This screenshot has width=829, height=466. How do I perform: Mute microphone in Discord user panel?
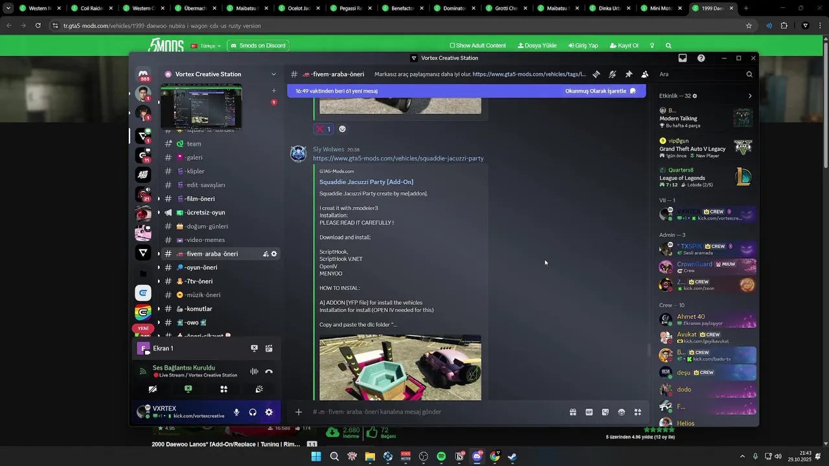(236, 412)
